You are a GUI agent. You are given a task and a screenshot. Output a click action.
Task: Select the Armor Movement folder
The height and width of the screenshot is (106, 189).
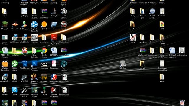pos(34,11)
